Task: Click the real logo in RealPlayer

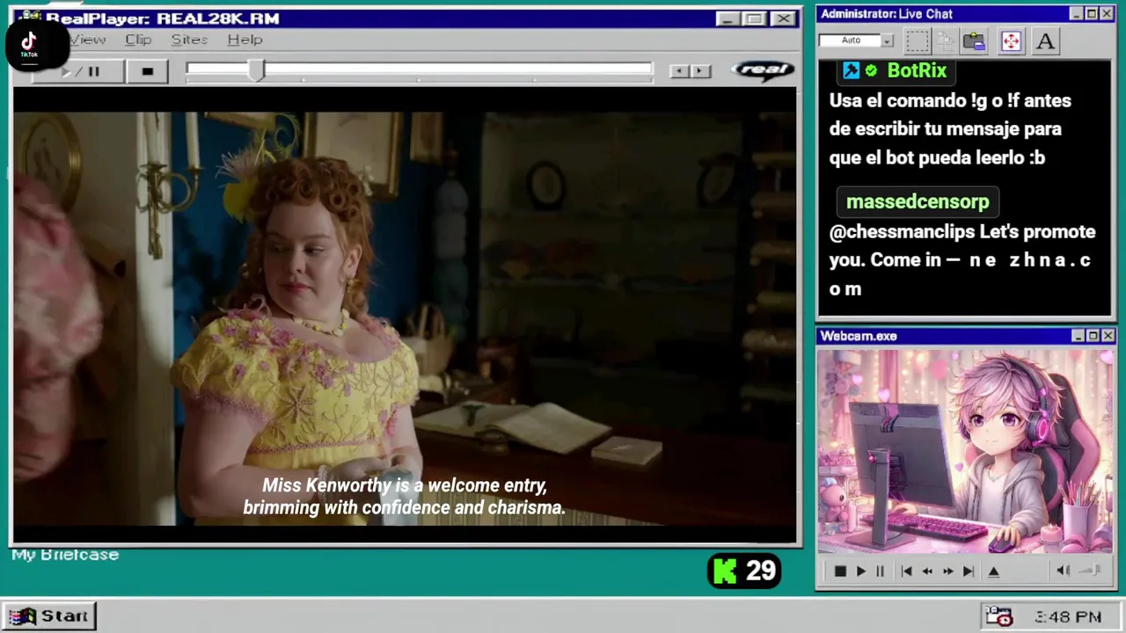Action: click(x=763, y=70)
